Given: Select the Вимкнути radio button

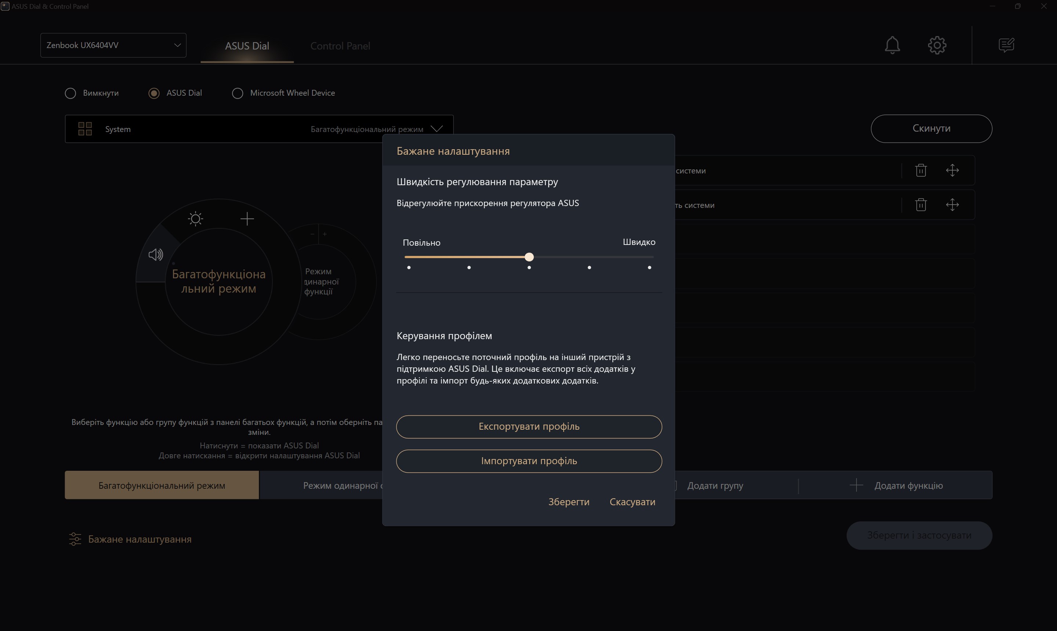Looking at the screenshot, I should [70, 93].
